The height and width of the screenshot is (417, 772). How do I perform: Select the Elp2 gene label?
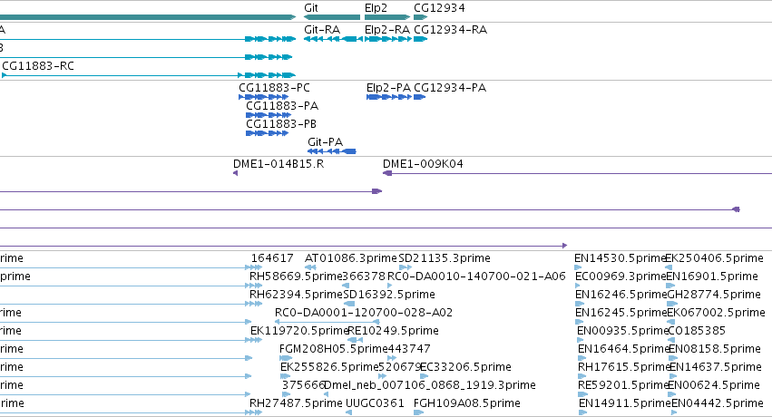point(376,8)
